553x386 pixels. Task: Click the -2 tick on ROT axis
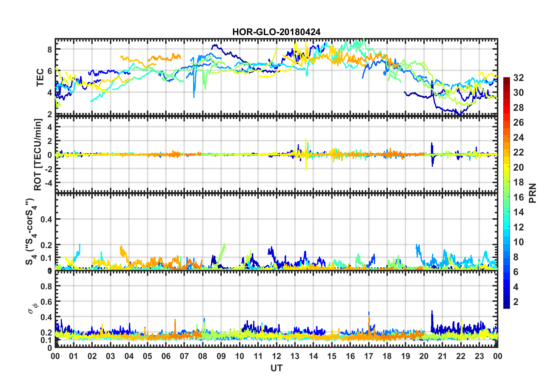pyautogui.click(x=48, y=169)
